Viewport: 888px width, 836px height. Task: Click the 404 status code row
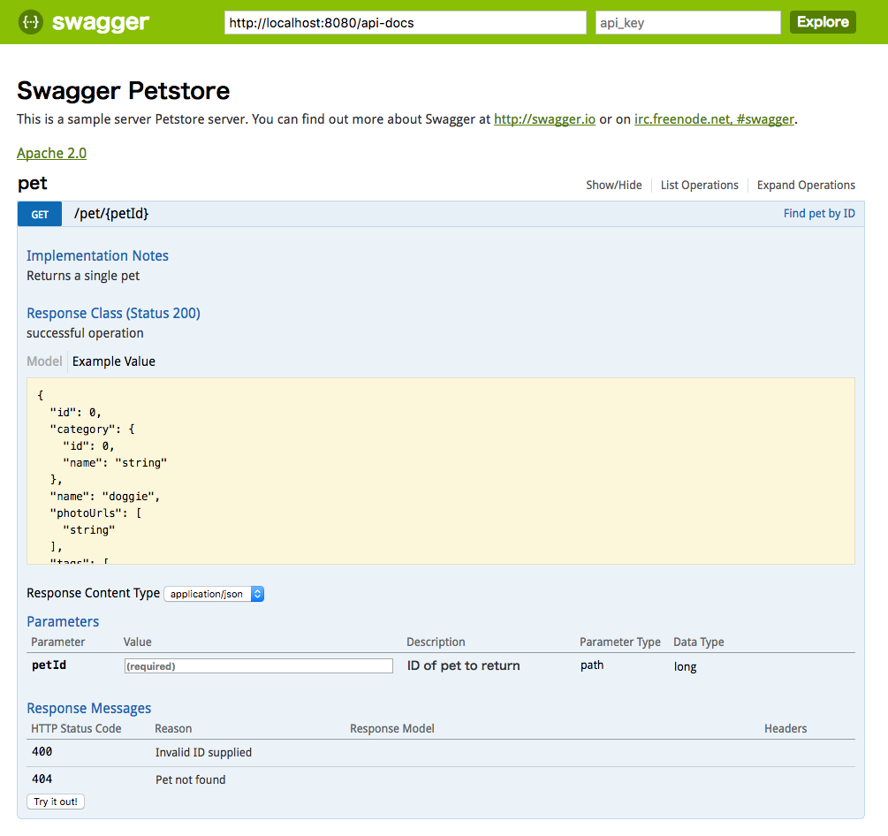pos(441,779)
